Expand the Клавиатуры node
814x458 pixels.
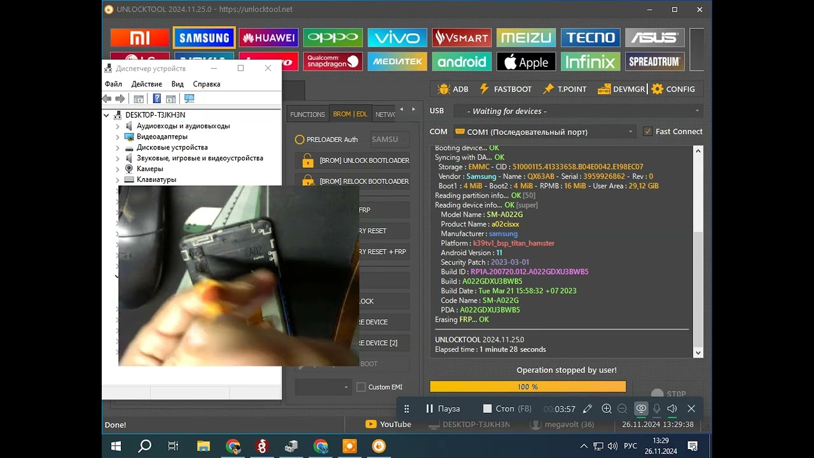[118, 179]
